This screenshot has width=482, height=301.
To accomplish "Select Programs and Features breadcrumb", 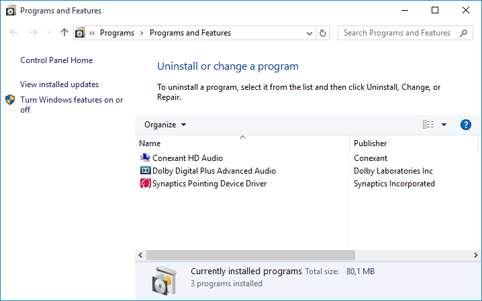I will click(x=190, y=33).
